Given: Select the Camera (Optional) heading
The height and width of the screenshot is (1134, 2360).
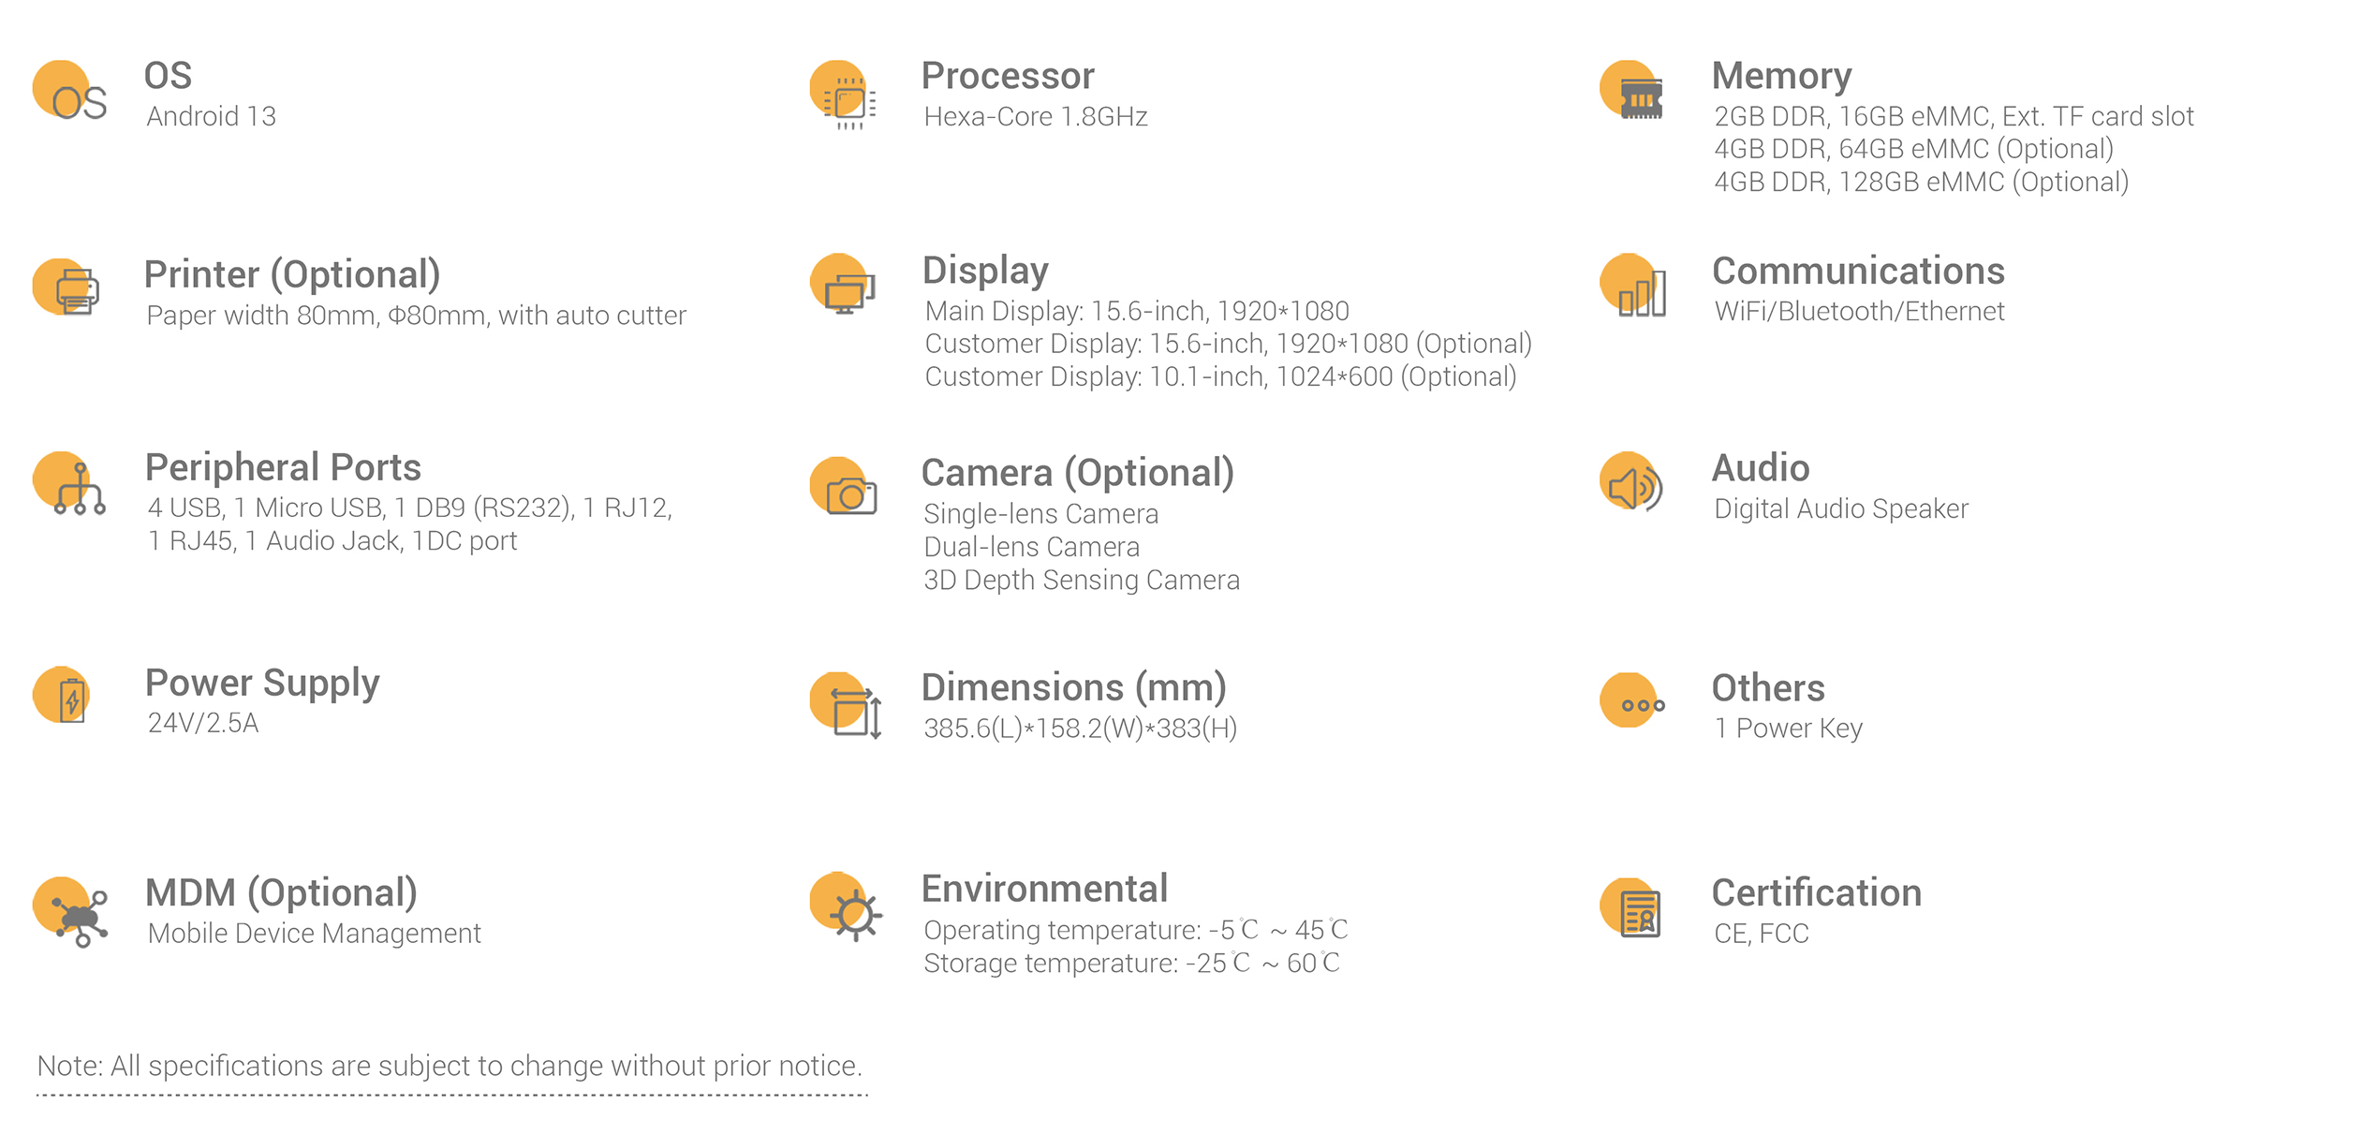Looking at the screenshot, I should click(1078, 473).
